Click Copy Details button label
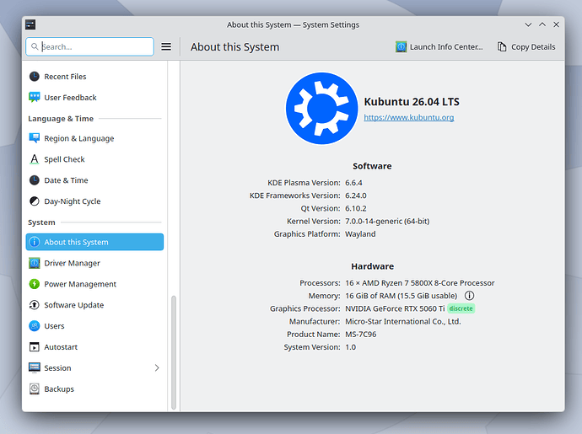 [533, 46]
